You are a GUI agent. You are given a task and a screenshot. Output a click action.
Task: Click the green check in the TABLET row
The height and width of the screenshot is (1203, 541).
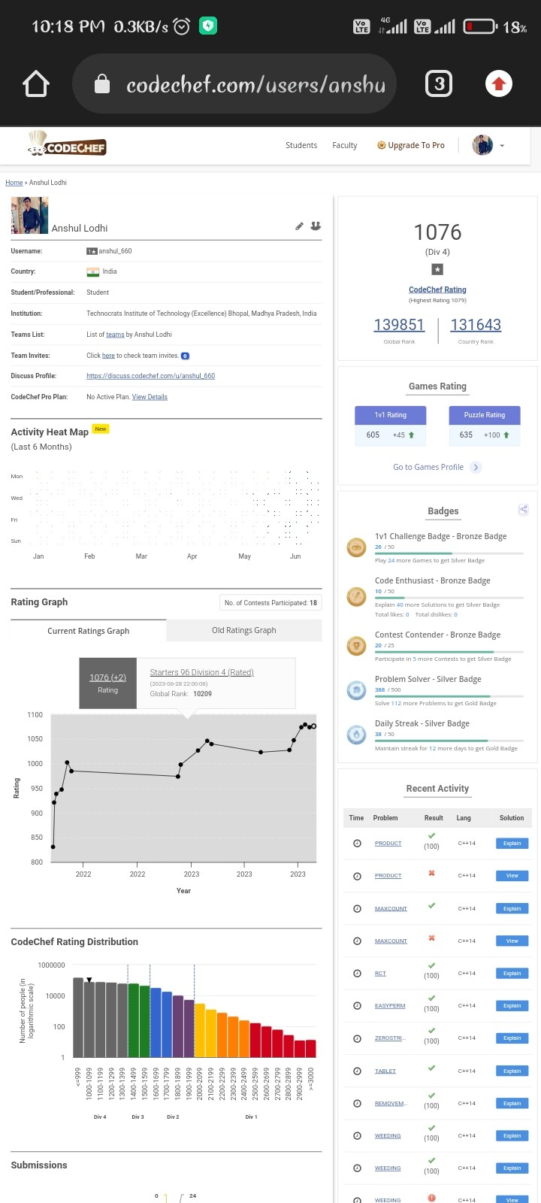tap(431, 1068)
